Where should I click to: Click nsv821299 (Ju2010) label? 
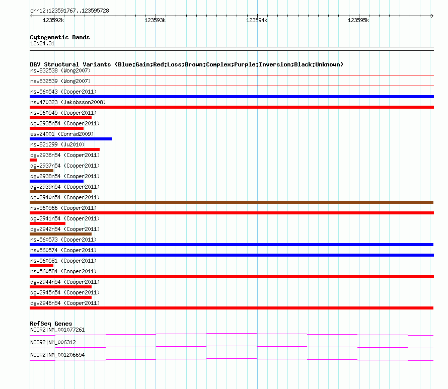[57, 144]
